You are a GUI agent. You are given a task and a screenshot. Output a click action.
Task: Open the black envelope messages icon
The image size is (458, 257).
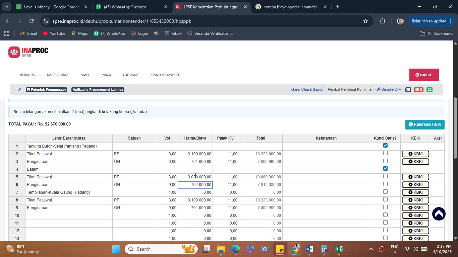click(x=408, y=89)
